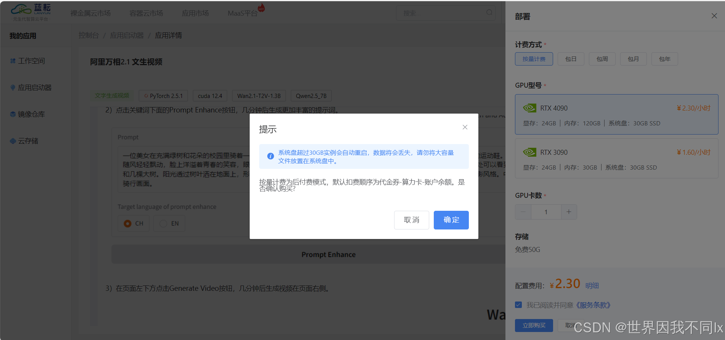The height and width of the screenshot is (340, 725).
Task: Click the PyTorch 2.5.1 tag
Action: [x=164, y=96]
